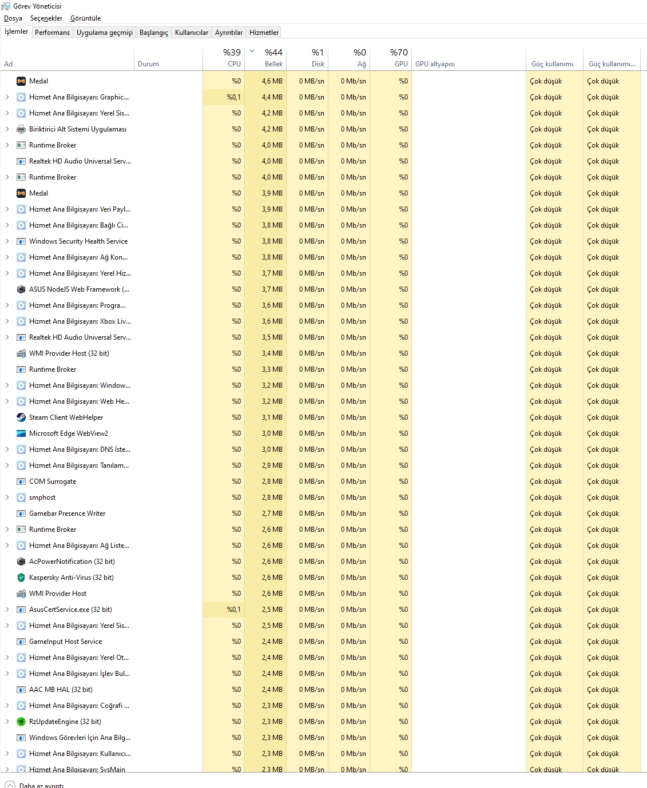
Task: Sort by the first Güç kullanımı column header
Action: [x=554, y=58]
